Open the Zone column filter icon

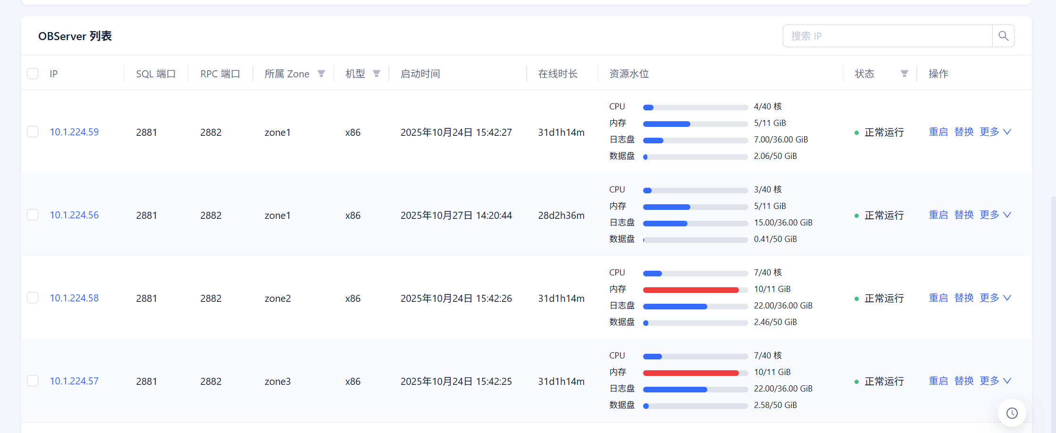(x=321, y=74)
